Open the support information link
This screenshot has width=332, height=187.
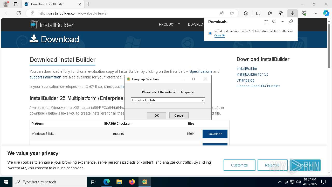click(45, 77)
